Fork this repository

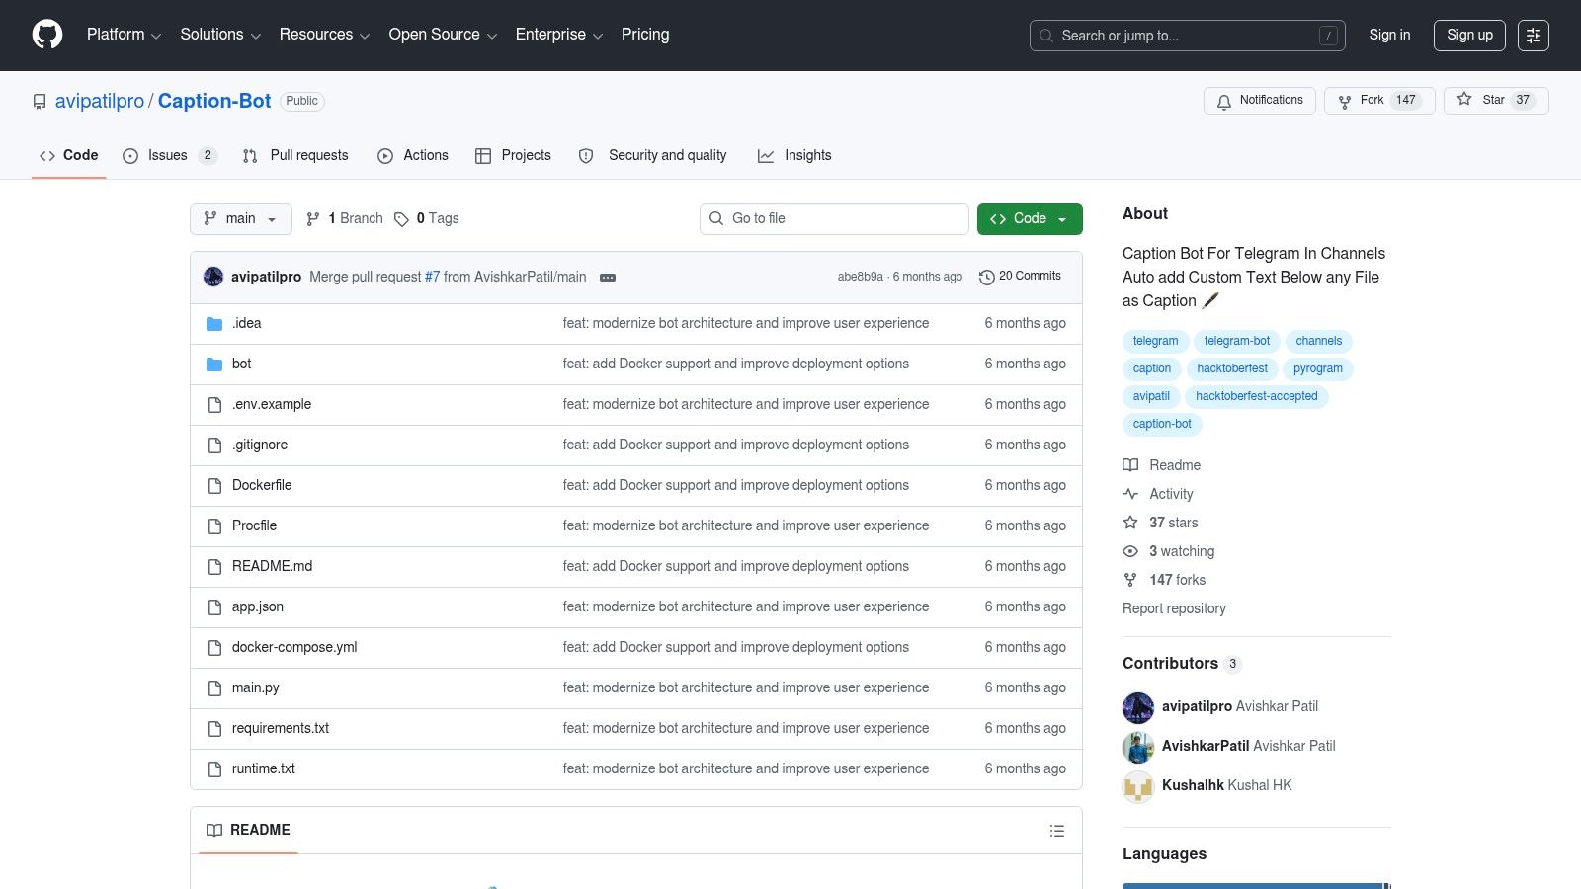[1379, 101]
